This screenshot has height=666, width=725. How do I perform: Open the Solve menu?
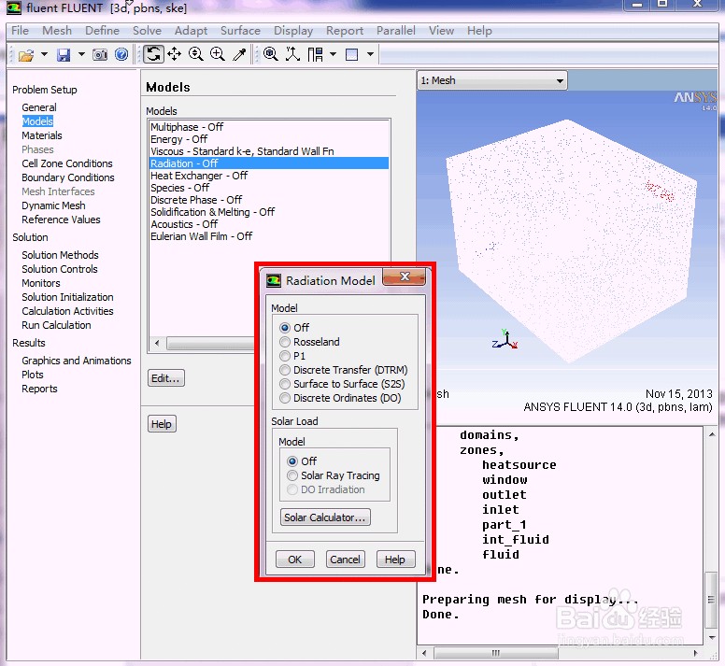coord(147,31)
